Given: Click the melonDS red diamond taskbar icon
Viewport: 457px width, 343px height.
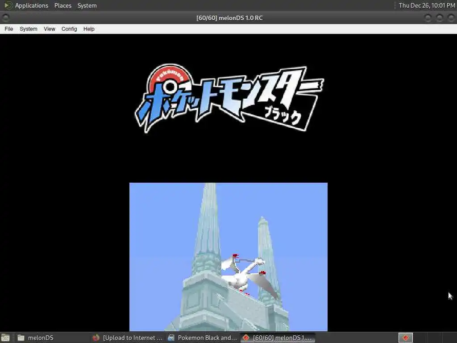Looking at the screenshot, I should pyautogui.click(x=246, y=338).
